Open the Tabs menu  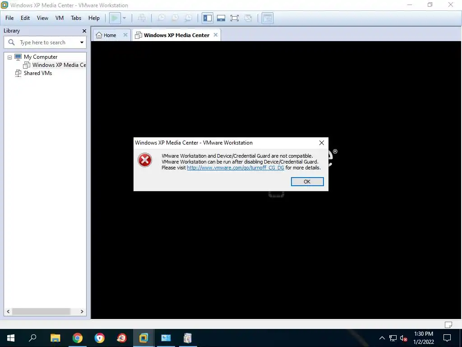[76, 18]
